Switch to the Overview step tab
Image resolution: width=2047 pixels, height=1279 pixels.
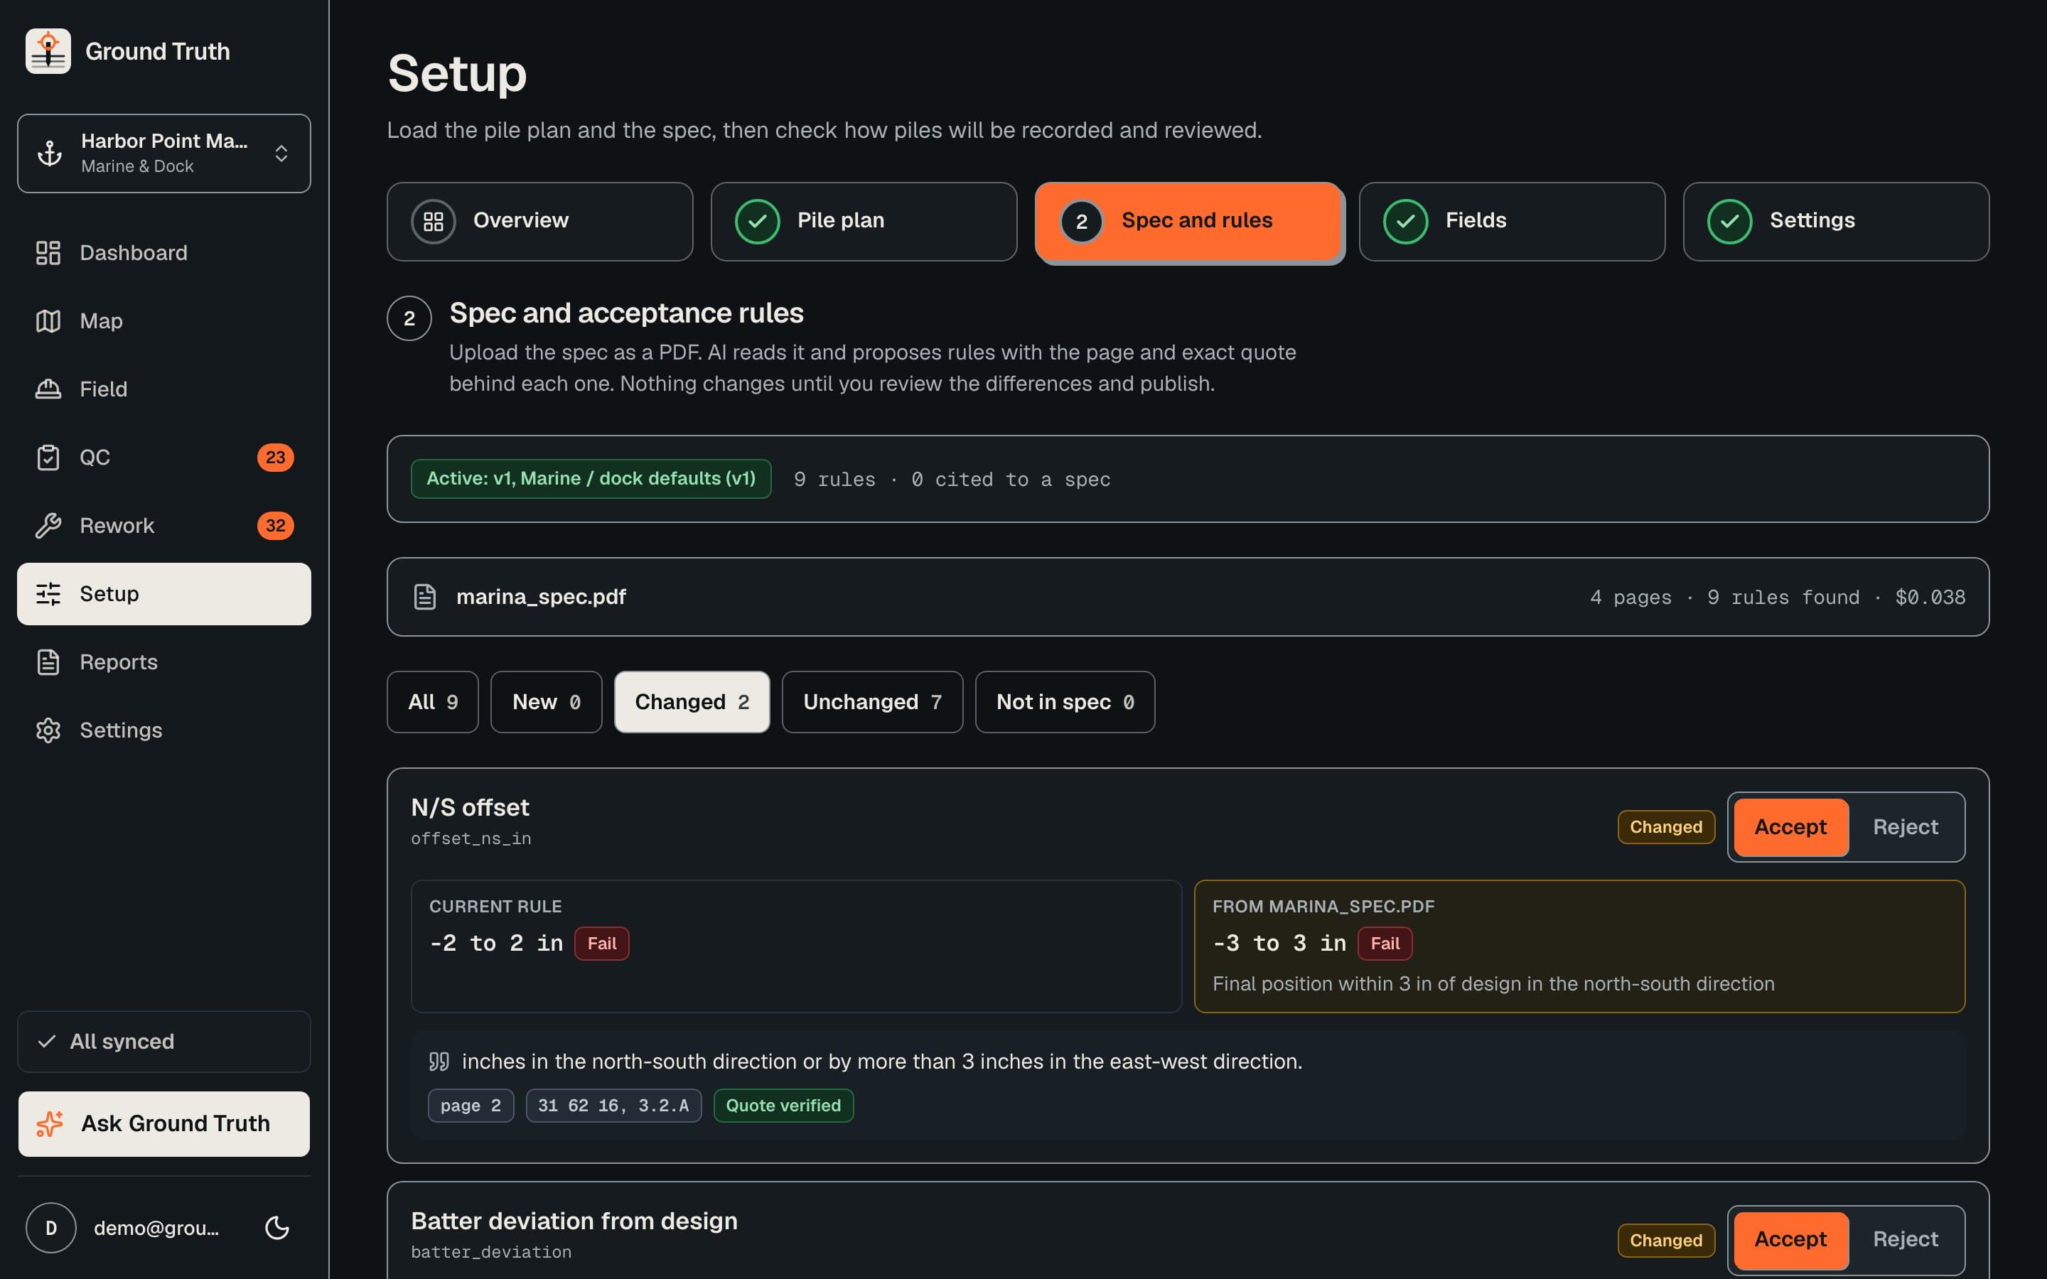pyautogui.click(x=539, y=222)
